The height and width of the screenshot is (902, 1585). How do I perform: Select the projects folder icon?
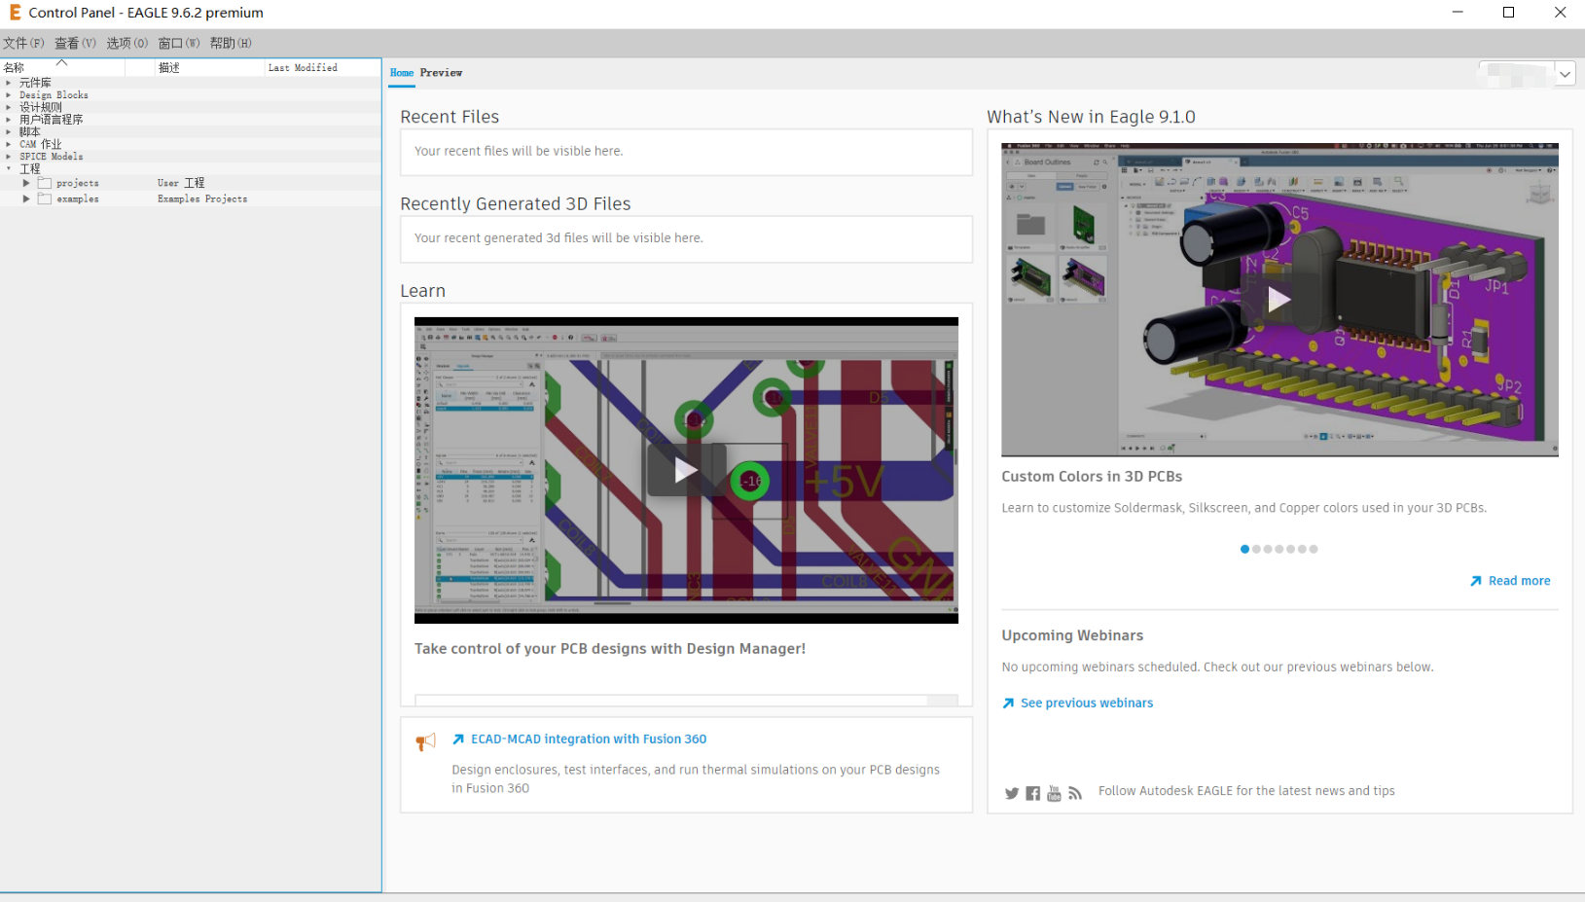click(x=44, y=183)
